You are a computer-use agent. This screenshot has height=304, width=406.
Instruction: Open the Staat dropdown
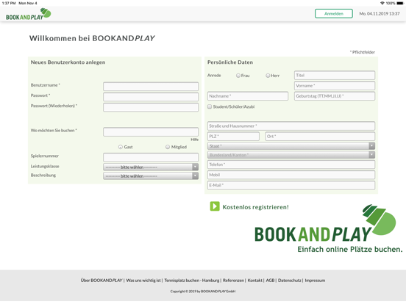291,146
